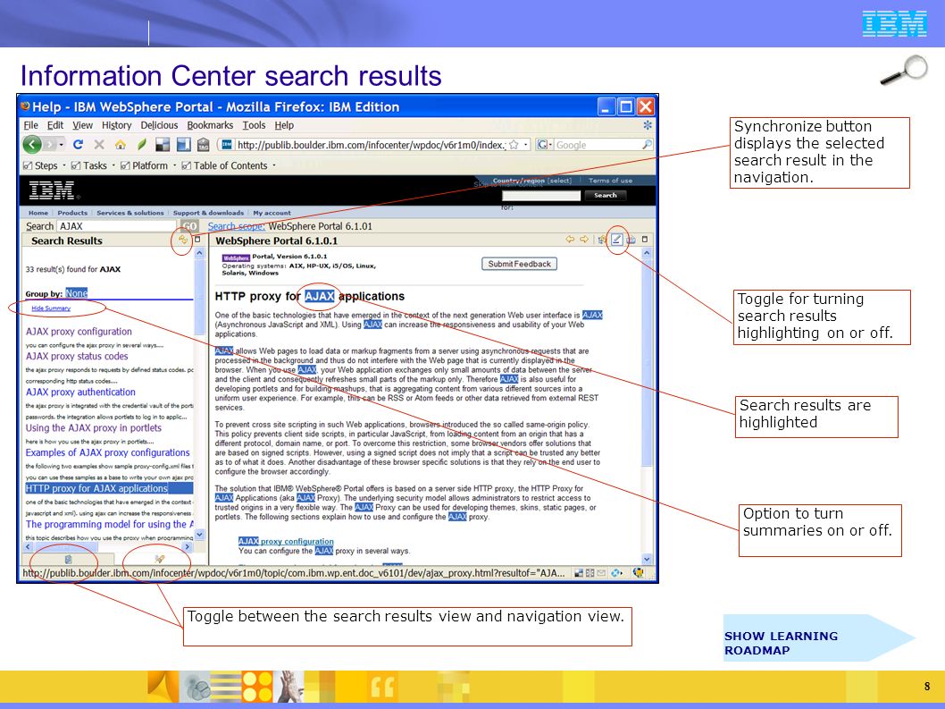The image size is (945, 709).
Task: Click the magnifying glass icon on the slide
Action: [x=903, y=71]
